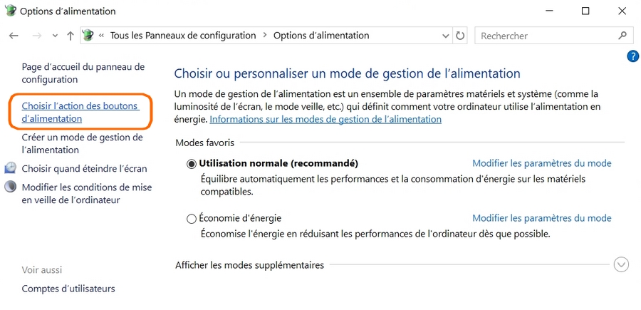Open the address bar history dropdown
The width and height of the screenshot is (641, 310).
[446, 36]
